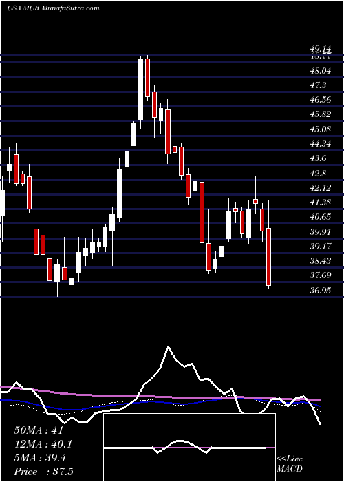The height and width of the screenshot is (482, 344).
Task: Click the 36.95 price axis label
Action: tap(321, 290)
